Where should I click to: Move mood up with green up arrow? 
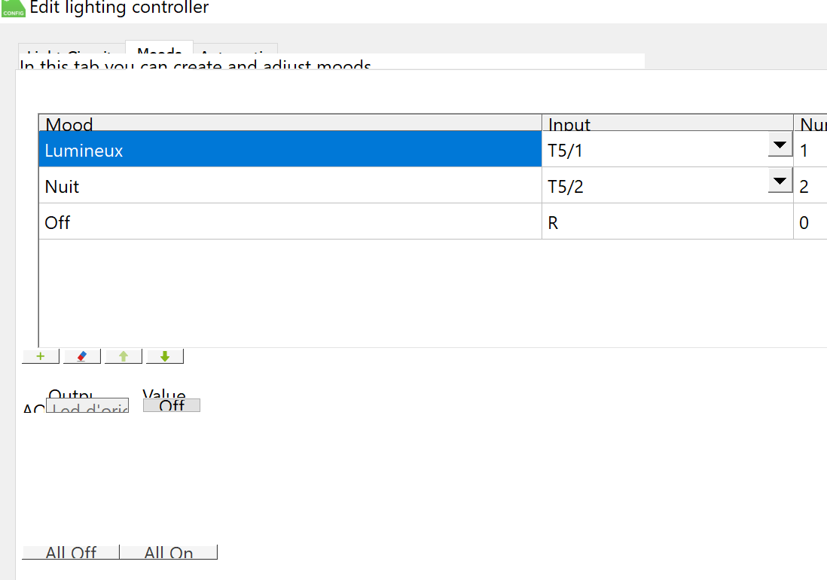pos(124,356)
